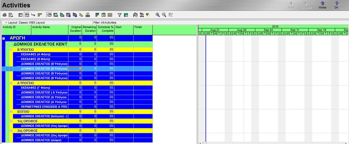Toggle the Gantt Chart view icon
This screenshot has height=144, width=349.
27,15
